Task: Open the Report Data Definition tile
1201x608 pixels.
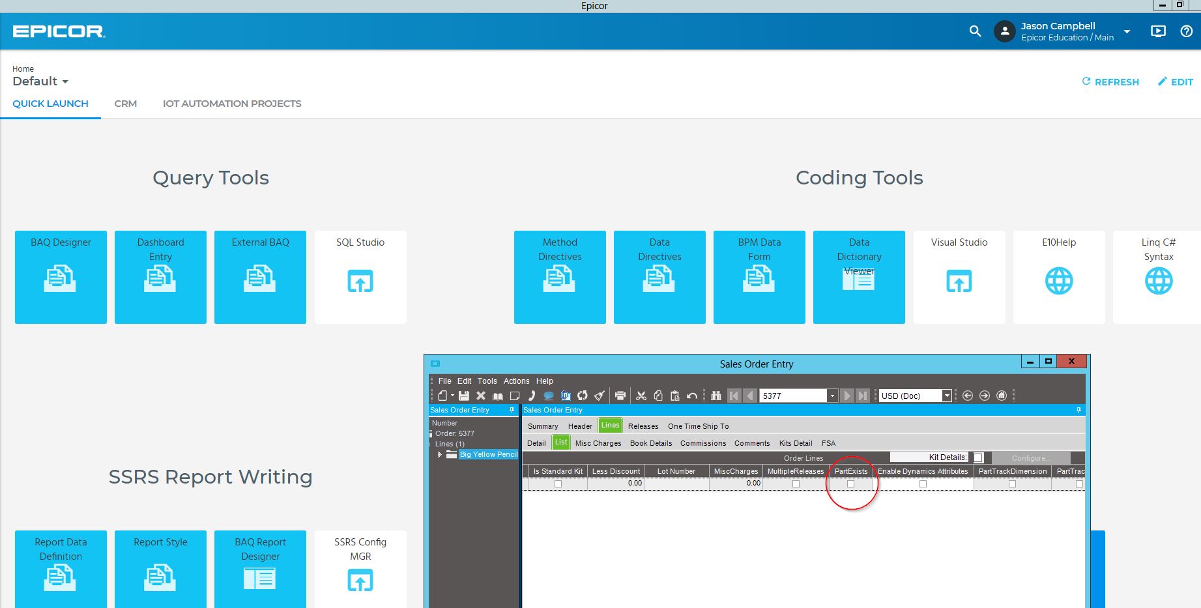Action: (61, 569)
